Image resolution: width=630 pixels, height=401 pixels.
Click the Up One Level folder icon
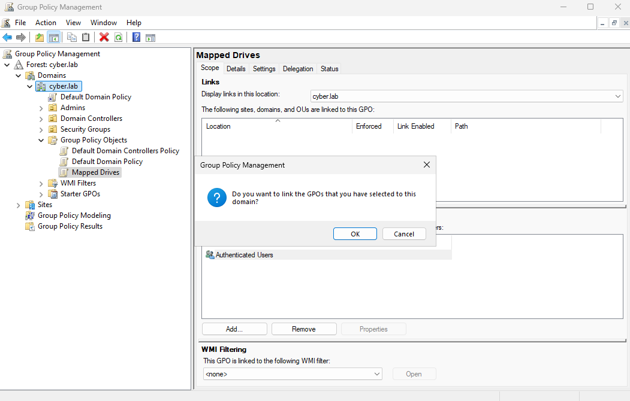point(40,38)
